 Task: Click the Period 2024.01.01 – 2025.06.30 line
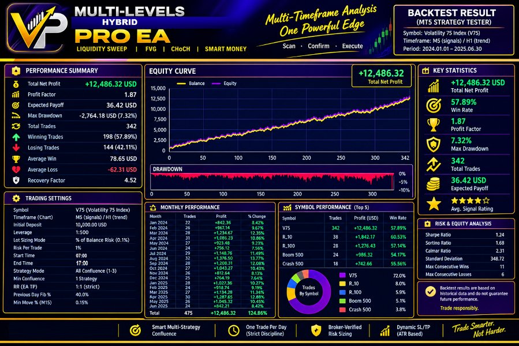(442, 49)
